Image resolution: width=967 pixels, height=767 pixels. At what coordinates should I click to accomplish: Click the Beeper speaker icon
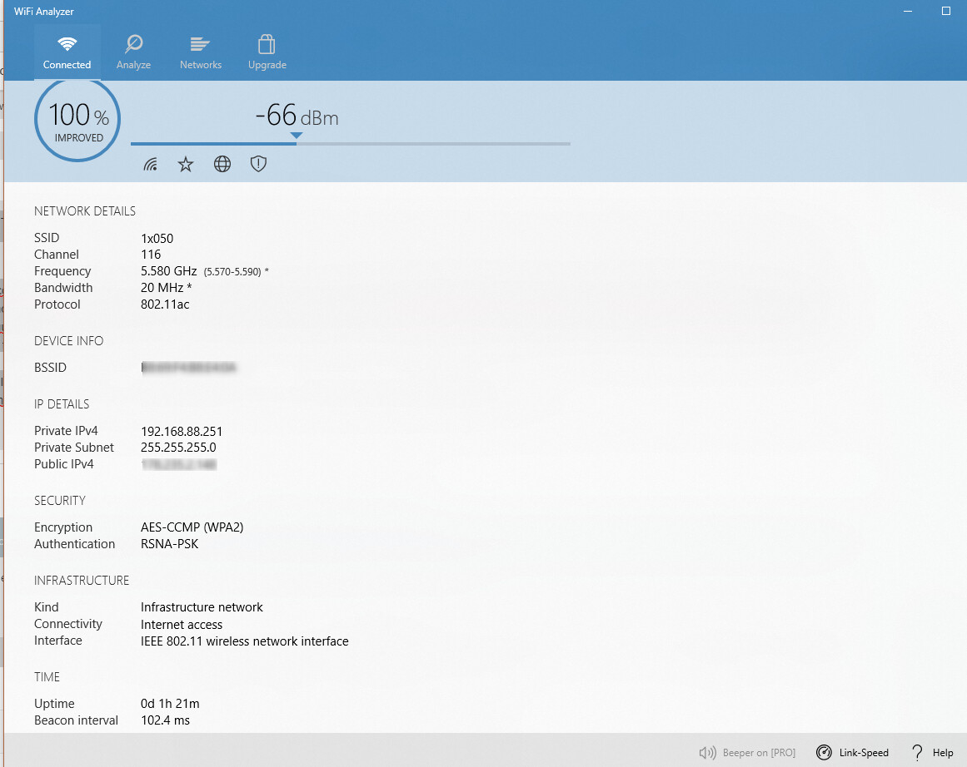click(707, 752)
